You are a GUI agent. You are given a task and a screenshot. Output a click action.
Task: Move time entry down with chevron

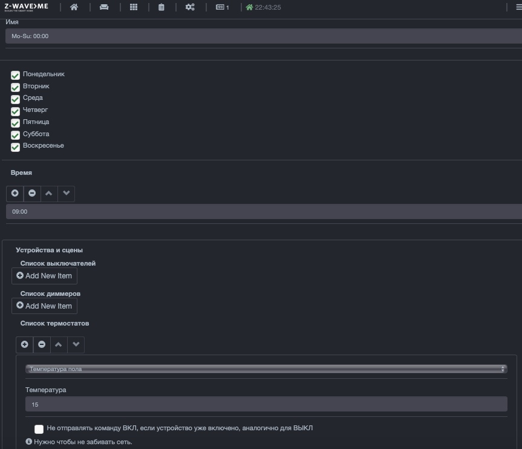coord(67,194)
